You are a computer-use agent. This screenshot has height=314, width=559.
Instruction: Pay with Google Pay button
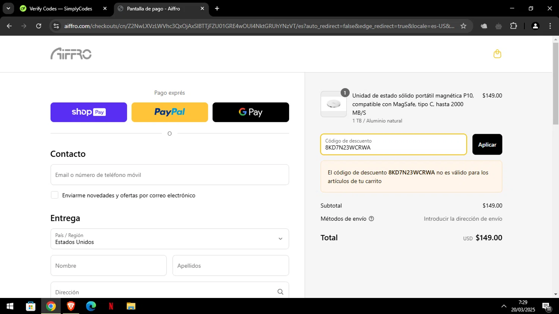point(251,112)
